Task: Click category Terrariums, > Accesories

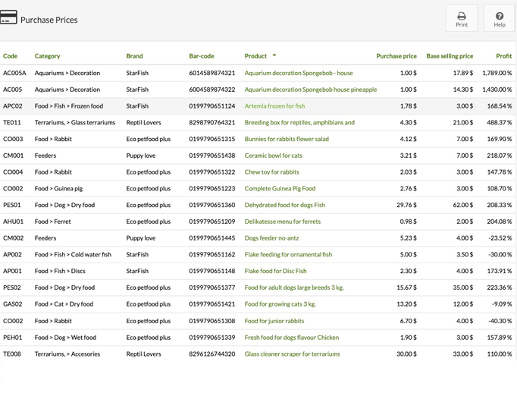Action: pos(67,354)
